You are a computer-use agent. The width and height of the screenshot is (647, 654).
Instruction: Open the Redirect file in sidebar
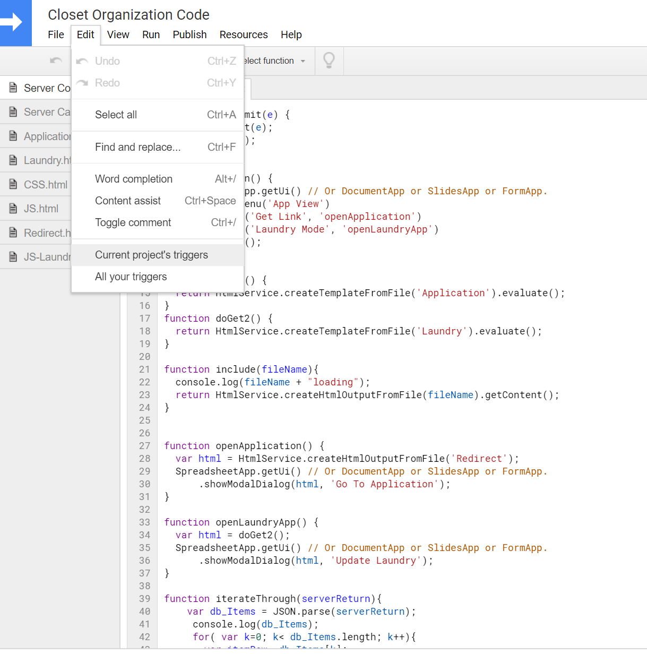[36, 233]
